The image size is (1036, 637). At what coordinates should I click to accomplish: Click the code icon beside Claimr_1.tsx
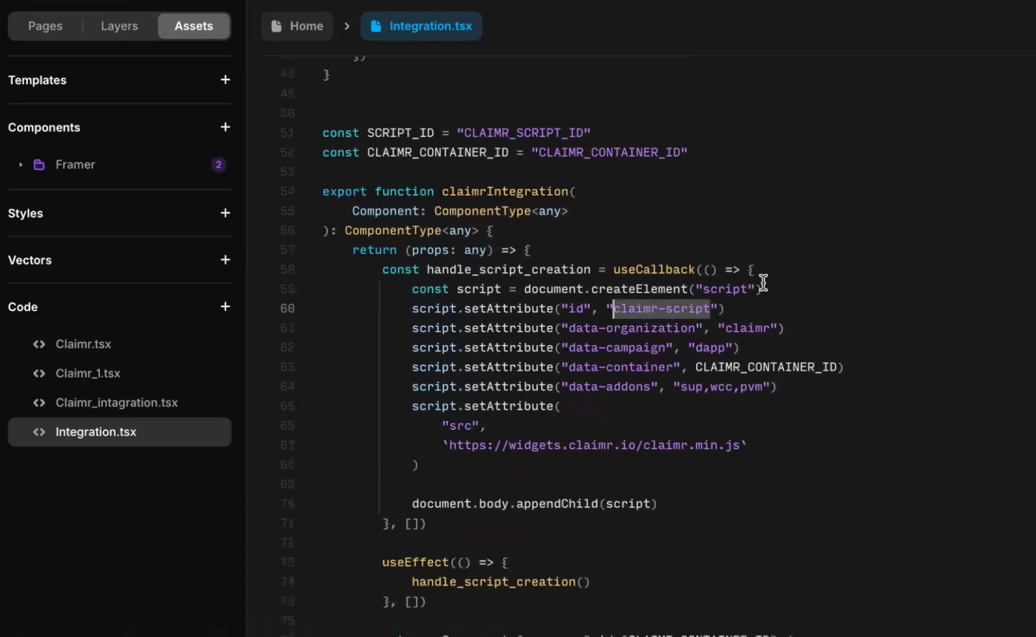point(39,373)
